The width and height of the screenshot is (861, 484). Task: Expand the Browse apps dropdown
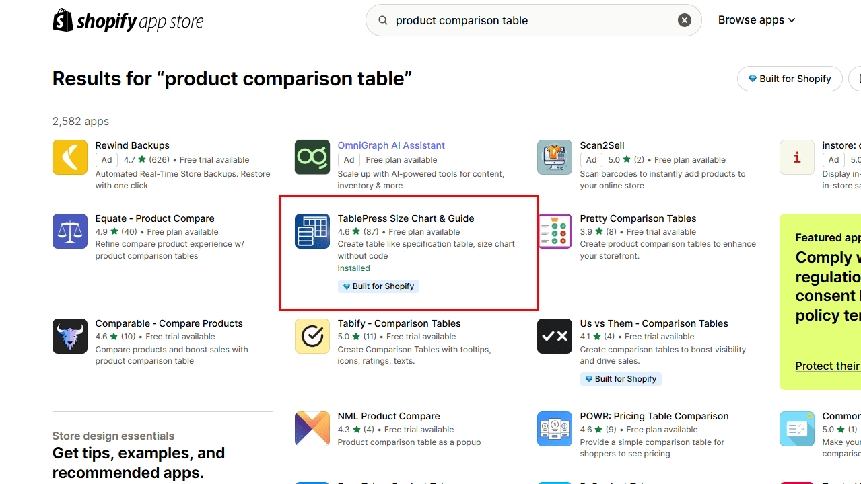point(757,20)
